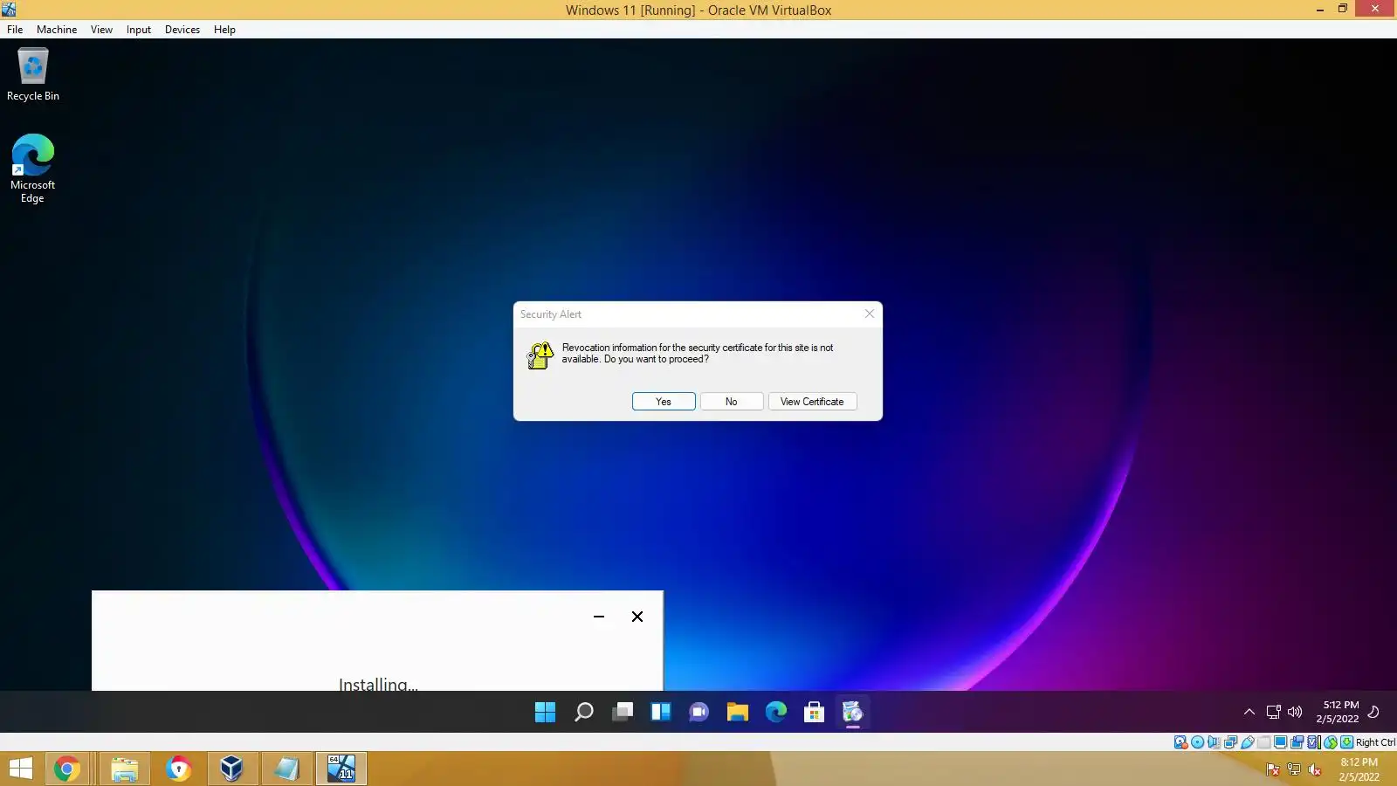Switch to the running installer taskbar icon

[853, 713]
